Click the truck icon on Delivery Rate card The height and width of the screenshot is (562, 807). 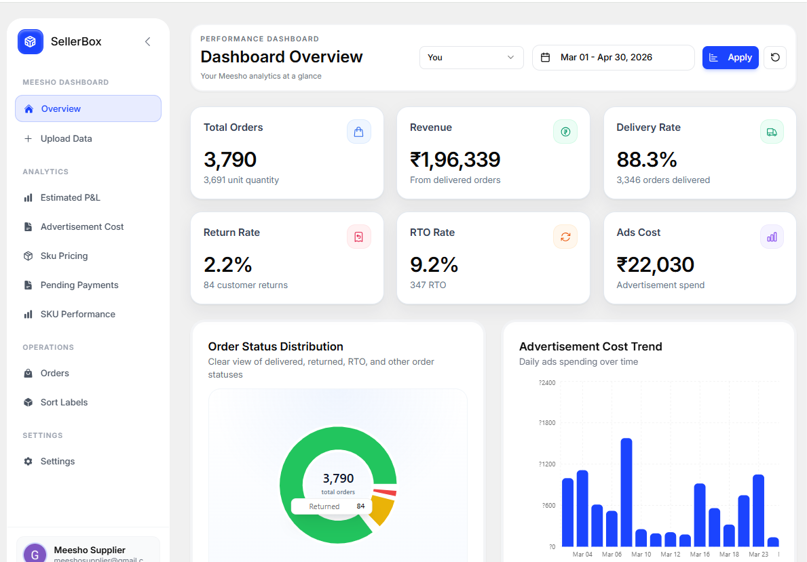tap(772, 132)
